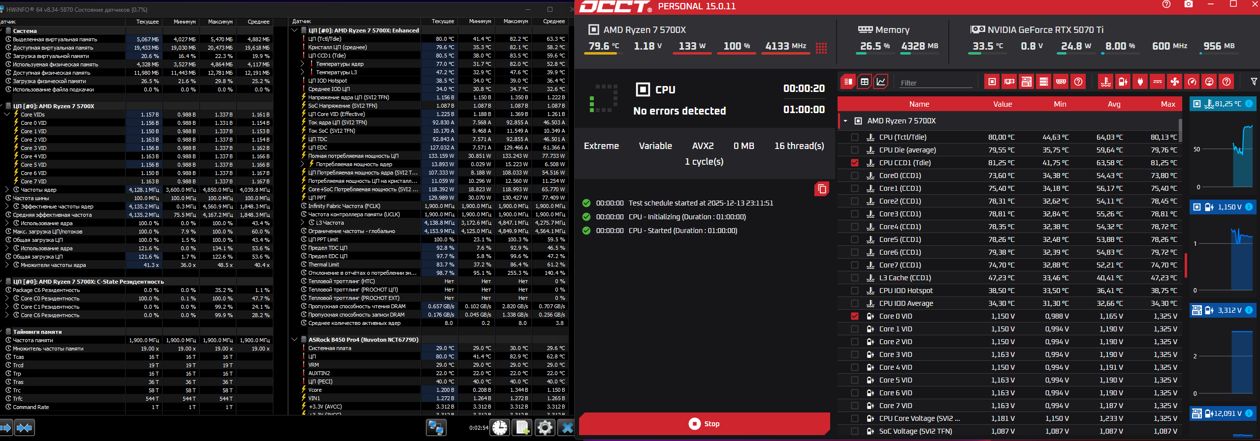Select the 3,312 V graph header
The image size is (1260, 441).
(x=1223, y=310)
